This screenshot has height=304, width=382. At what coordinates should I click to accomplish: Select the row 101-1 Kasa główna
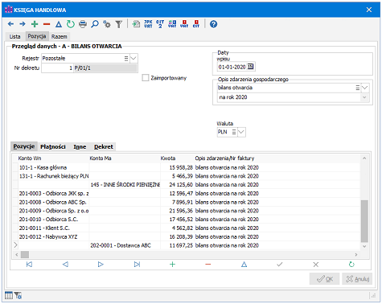[187, 167]
